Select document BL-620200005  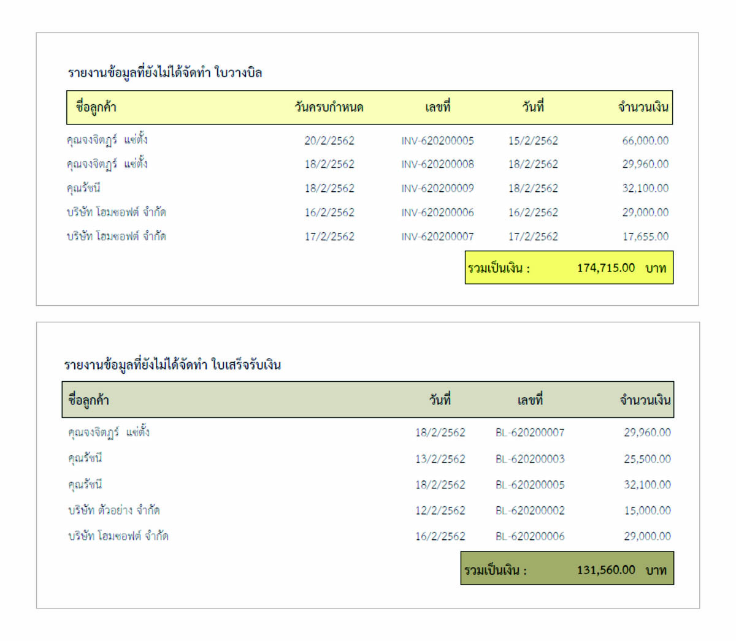coord(530,485)
